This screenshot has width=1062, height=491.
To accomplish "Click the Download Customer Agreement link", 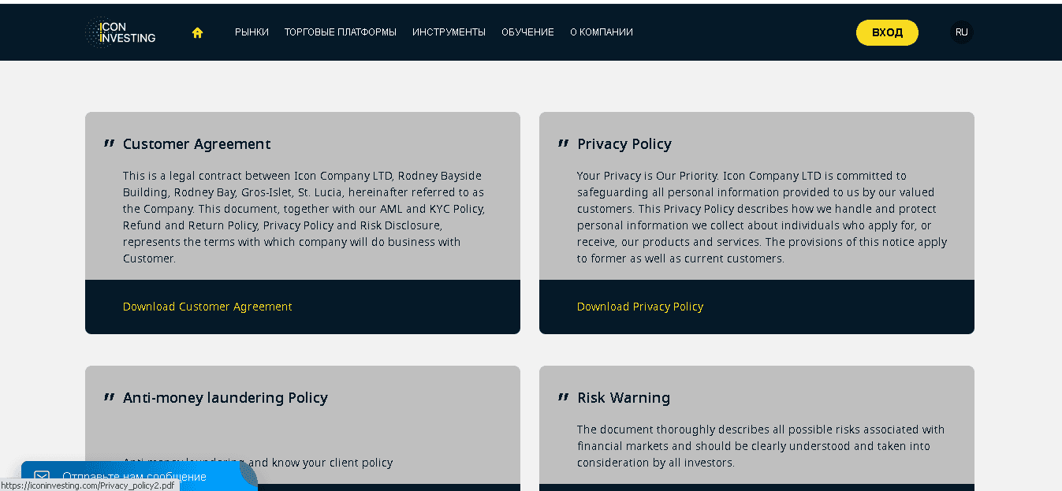I will 207,307.
